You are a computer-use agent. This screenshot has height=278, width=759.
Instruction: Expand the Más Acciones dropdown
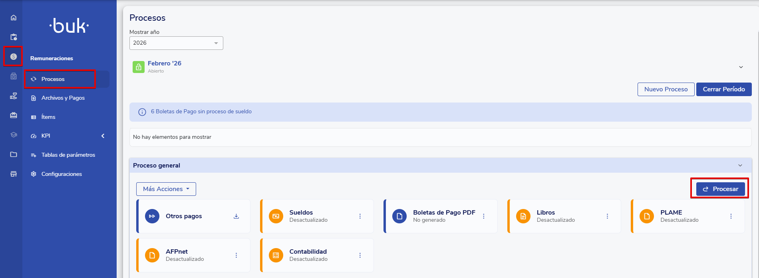(166, 189)
